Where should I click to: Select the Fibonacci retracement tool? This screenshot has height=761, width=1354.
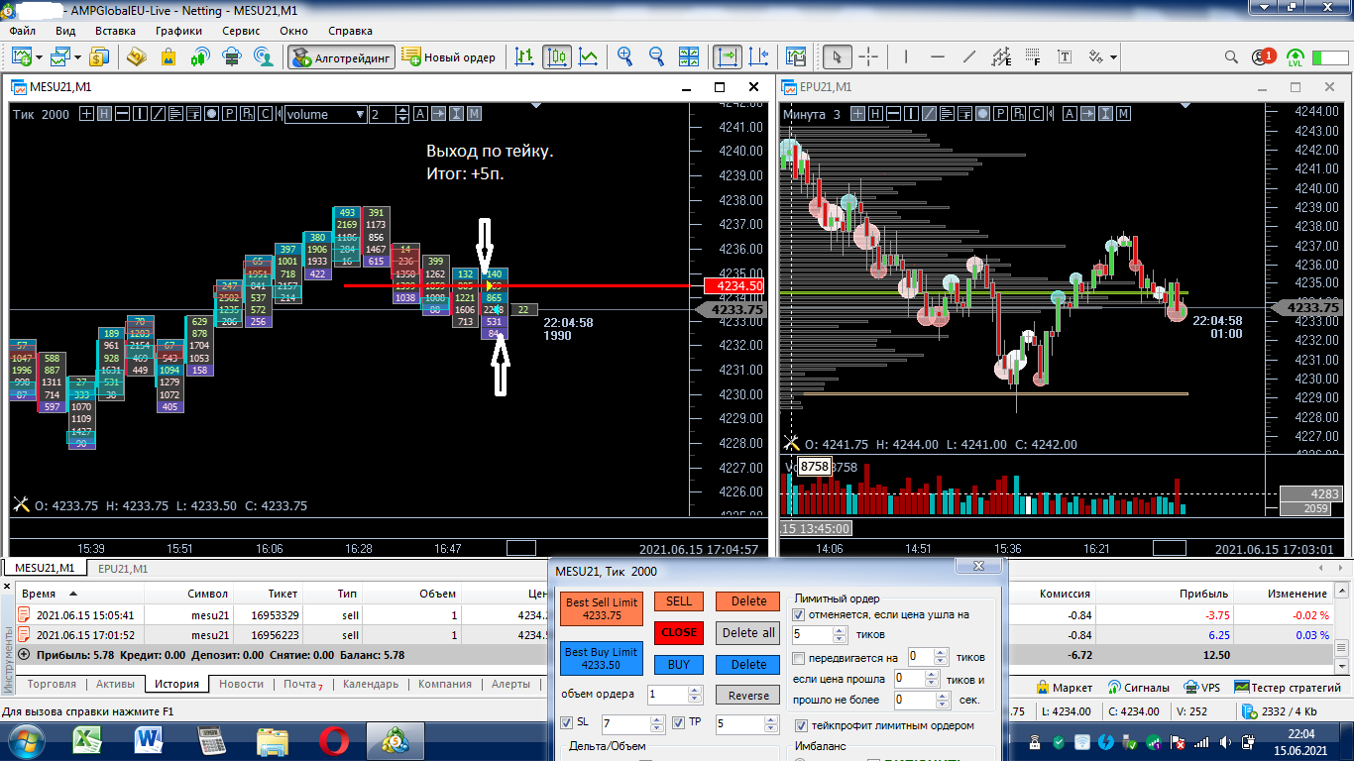(1033, 56)
